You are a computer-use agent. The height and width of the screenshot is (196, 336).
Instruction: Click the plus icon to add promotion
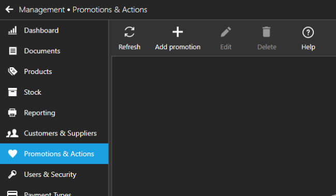pos(178,32)
